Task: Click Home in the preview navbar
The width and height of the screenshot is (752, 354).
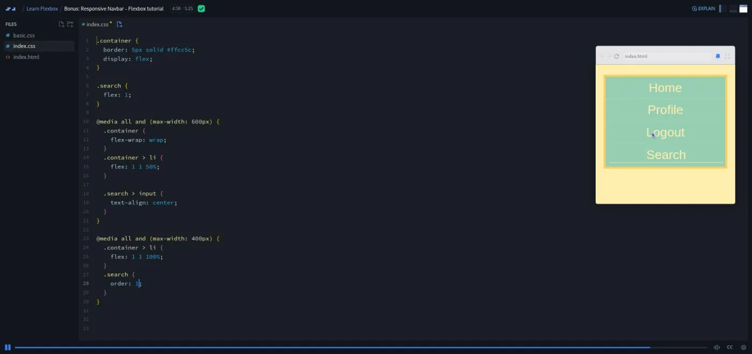Action: click(665, 88)
